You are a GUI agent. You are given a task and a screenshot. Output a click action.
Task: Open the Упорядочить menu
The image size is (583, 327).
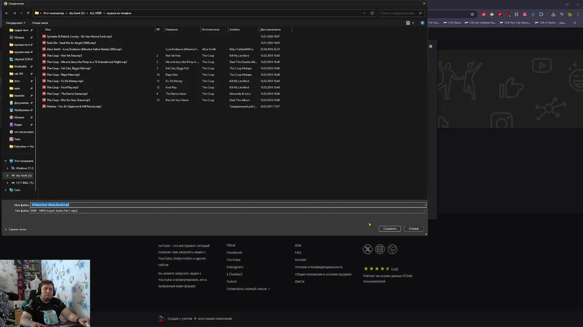coord(15,23)
